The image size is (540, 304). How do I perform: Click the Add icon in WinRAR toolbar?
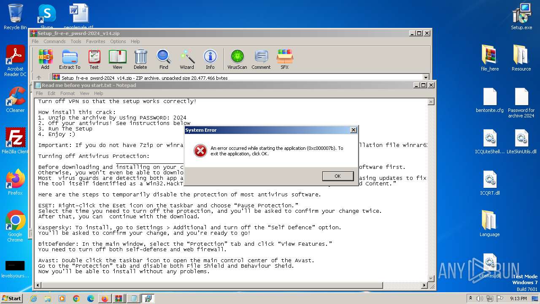pos(45,59)
